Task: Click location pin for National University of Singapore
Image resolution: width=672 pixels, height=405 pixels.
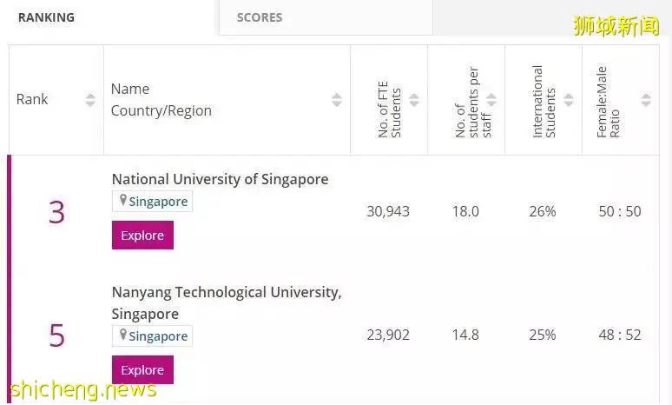Action: (123, 201)
